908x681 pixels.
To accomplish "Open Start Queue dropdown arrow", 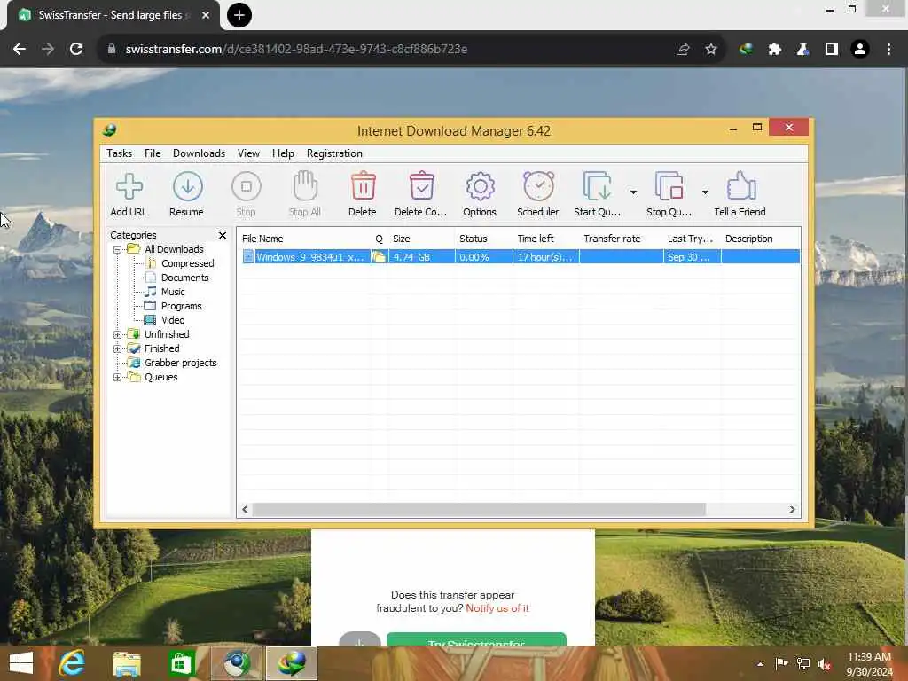I will click(633, 192).
